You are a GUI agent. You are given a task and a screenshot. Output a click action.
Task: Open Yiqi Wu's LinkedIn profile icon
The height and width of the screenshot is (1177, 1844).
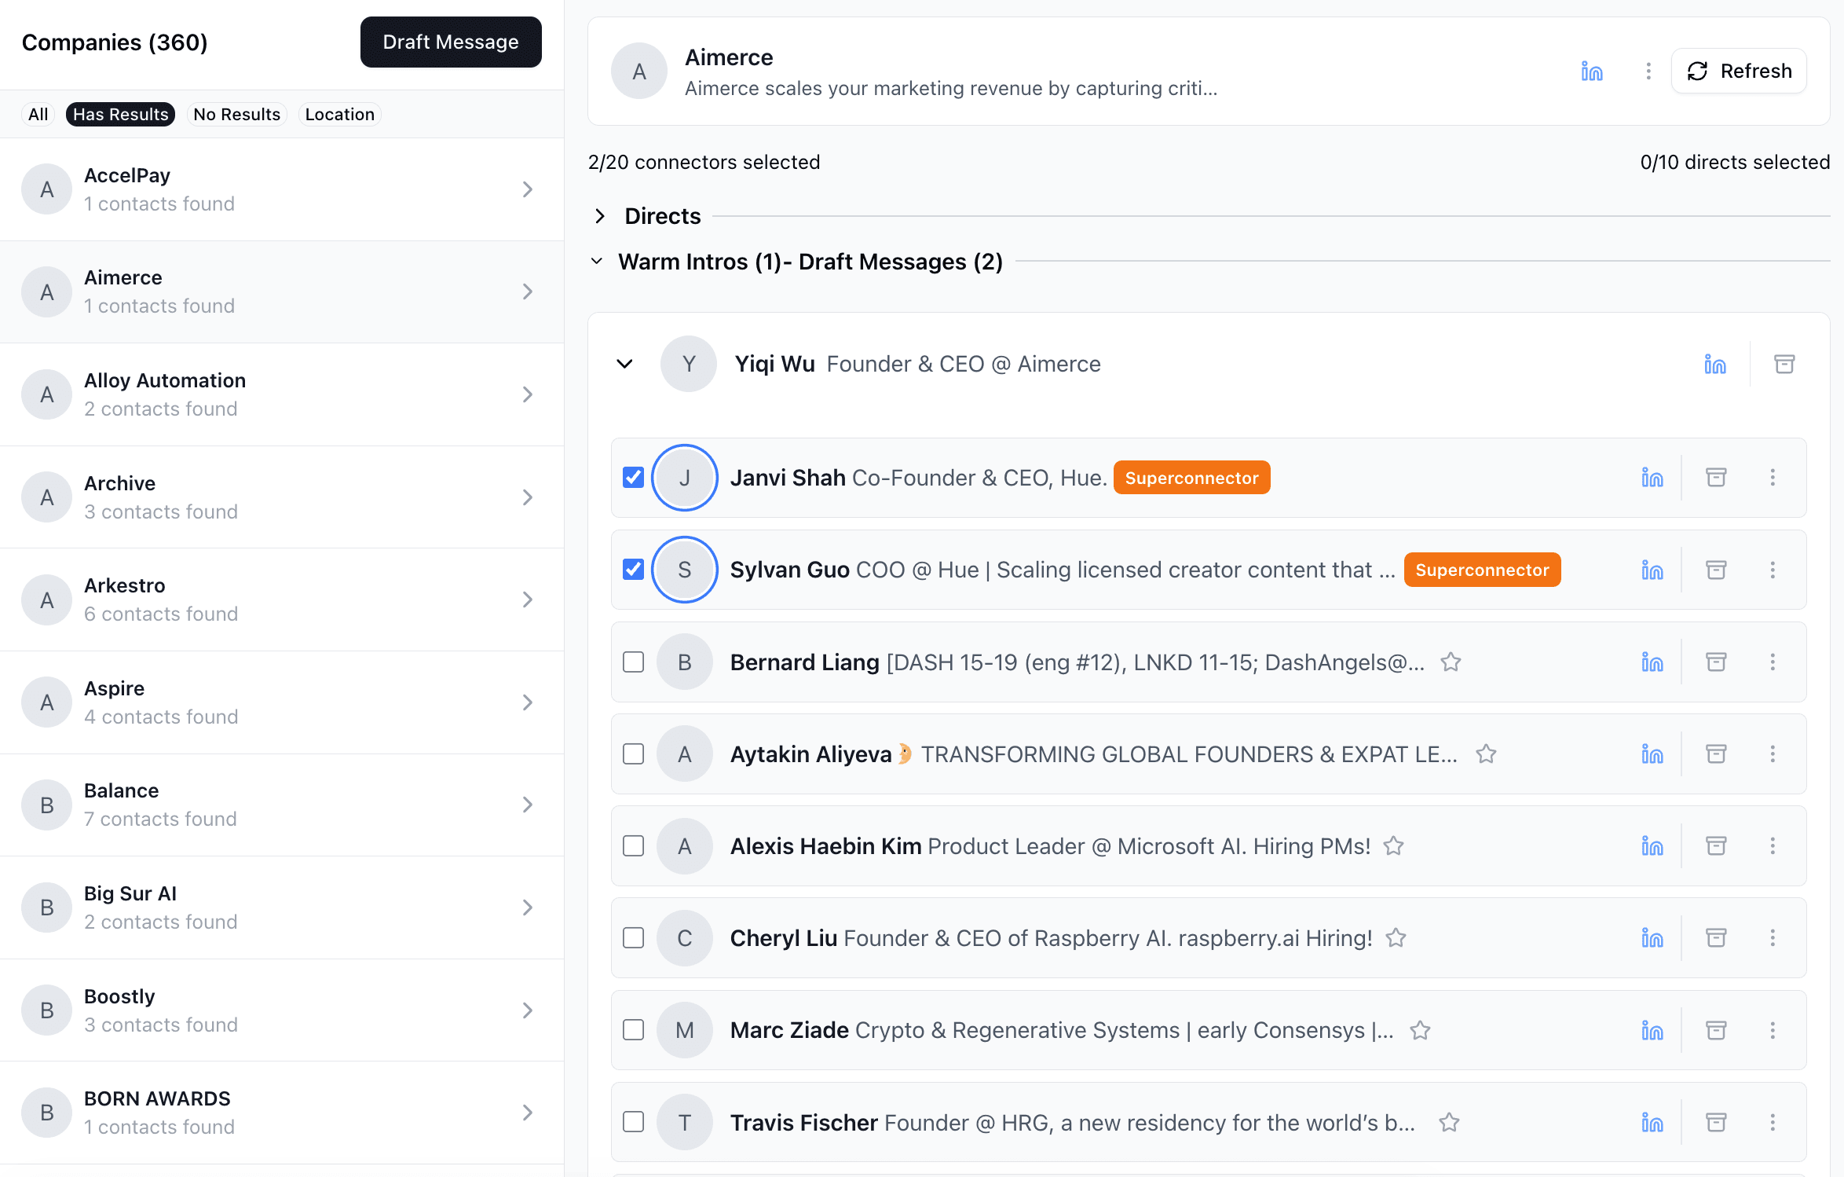click(1714, 364)
